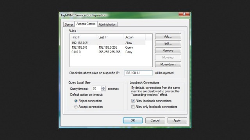
Task: Select the Access Control tab
Action: coord(86,24)
